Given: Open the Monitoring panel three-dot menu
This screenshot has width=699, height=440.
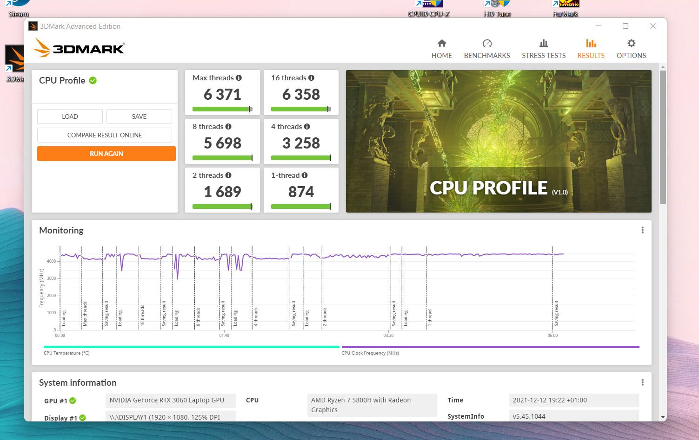Looking at the screenshot, I should pyautogui.click(x=642, y=230).
